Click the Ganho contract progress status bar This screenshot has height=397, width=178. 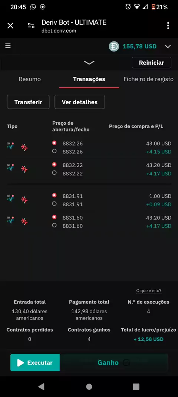point(114,363)
